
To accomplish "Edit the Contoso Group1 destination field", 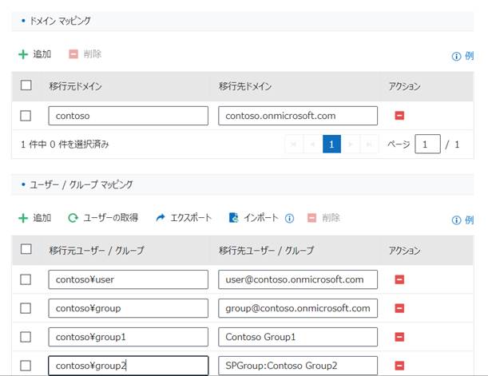I will [298, 337].
